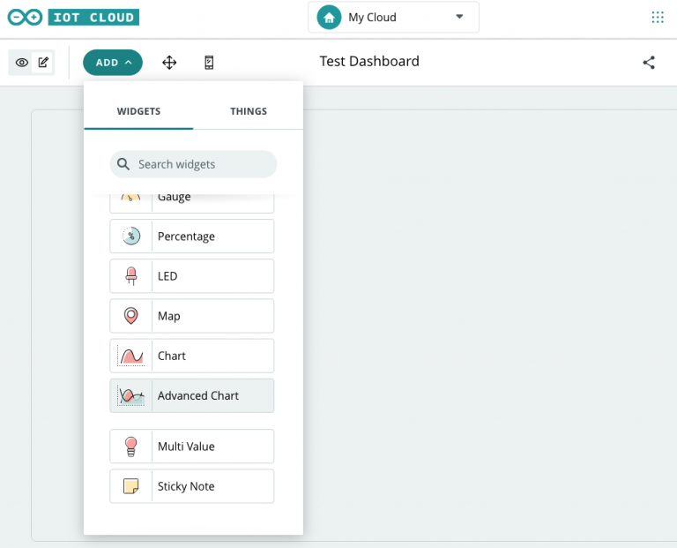Viewport: 677px width, 548px height.
Task: Share the dashboard using share icon
Action: pyautogui.click(x=649, y=63)
